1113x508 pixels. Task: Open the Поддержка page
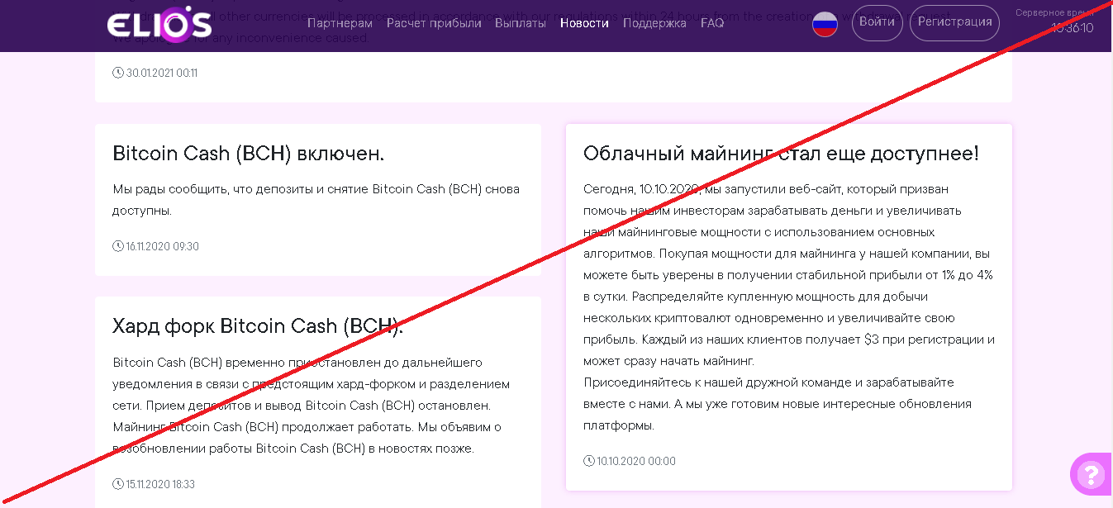pyautogui.click(x=654, y=23)
